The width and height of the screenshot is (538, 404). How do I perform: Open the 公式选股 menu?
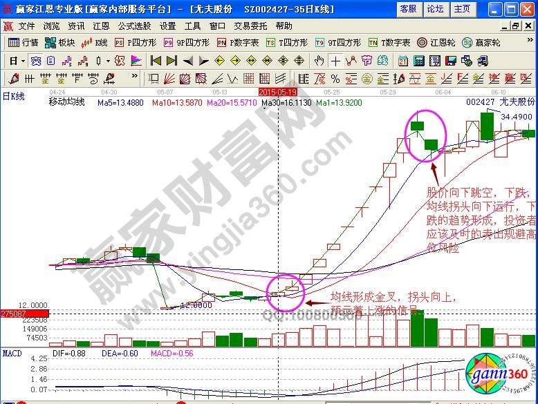(134, 26)
